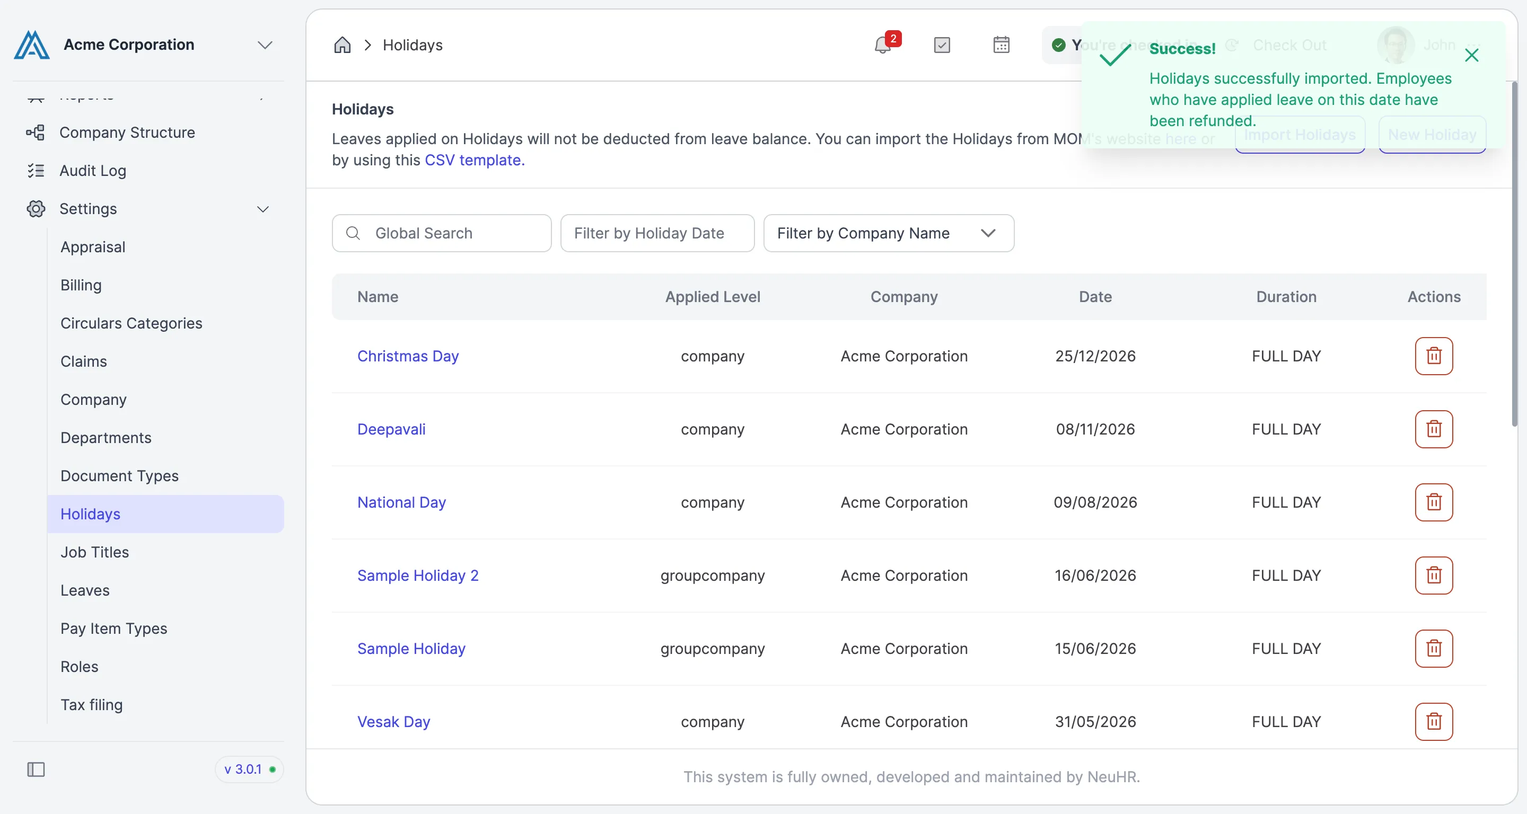1527x814 pixels.
Task: Open the calendar icon in header
Action: coord(1001,45)
